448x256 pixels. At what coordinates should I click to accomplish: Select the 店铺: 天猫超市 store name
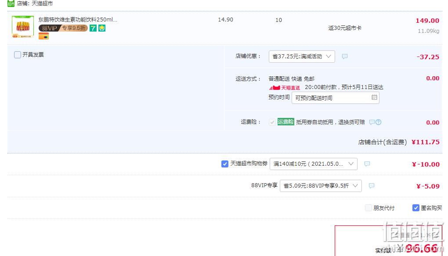point(35,4)
